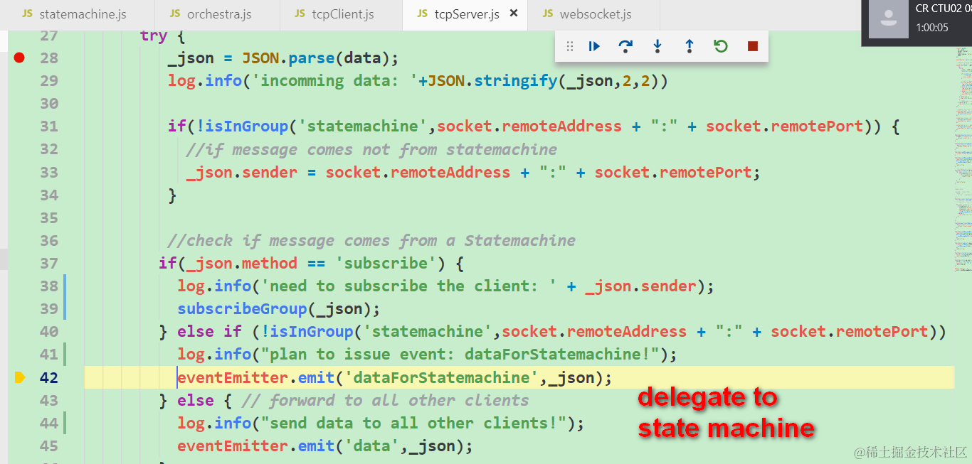Open the websocket.js tab

click(593, 14)
